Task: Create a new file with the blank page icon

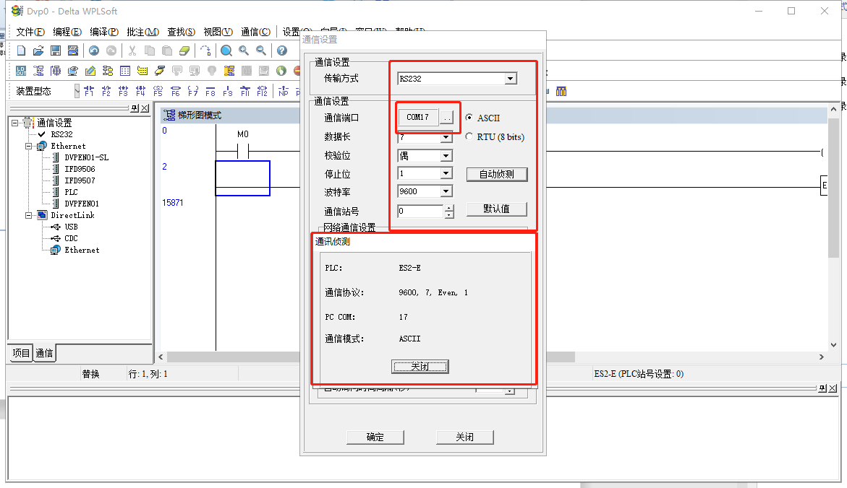Action: [x=21, y=51]
